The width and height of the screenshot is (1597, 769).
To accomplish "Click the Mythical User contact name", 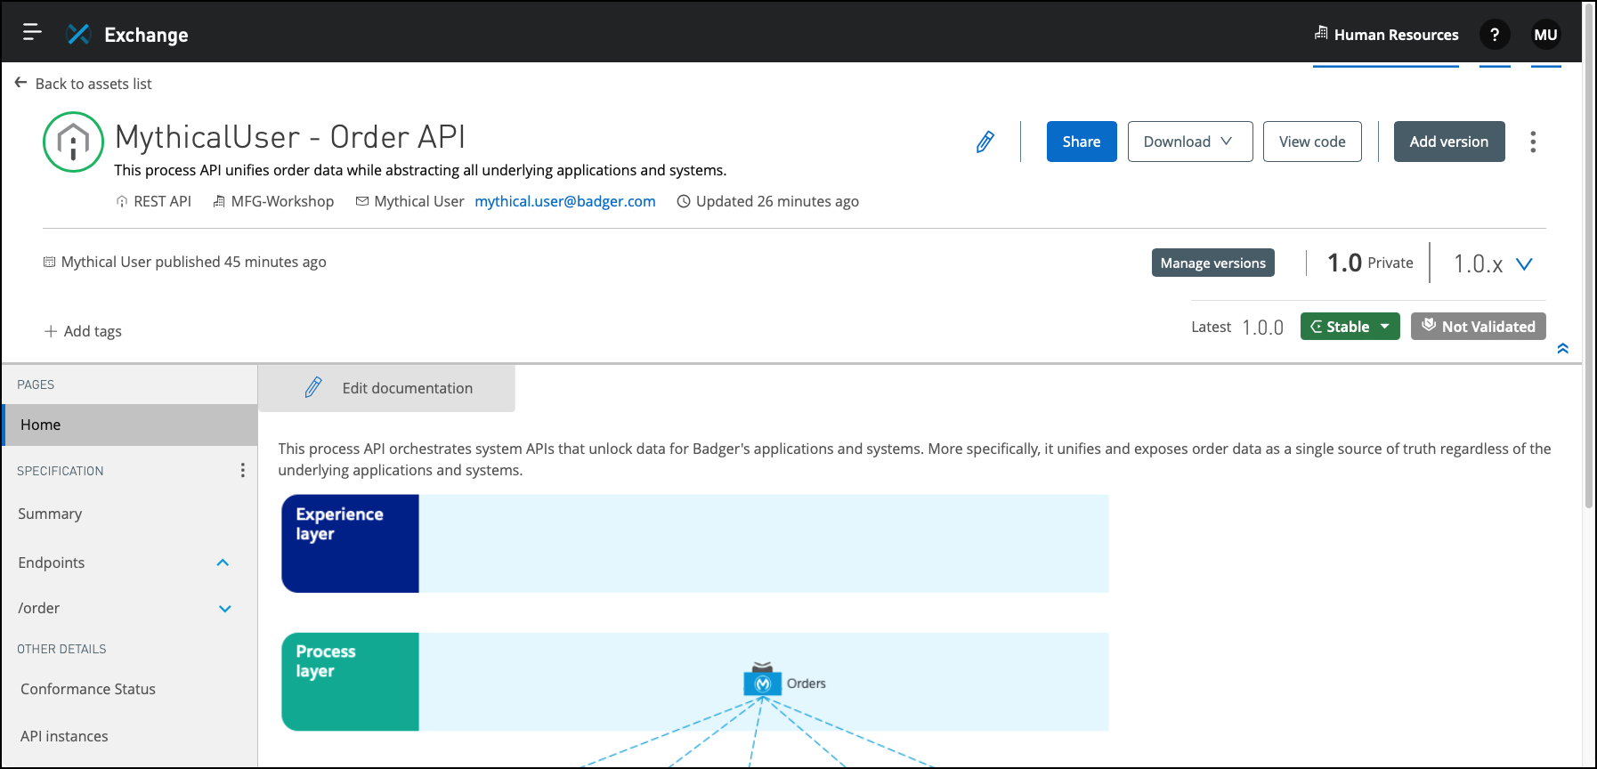I will (419, 201).
